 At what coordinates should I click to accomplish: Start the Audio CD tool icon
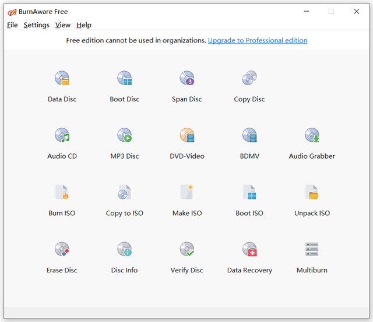pyautogui.click(x=62, y=135)
